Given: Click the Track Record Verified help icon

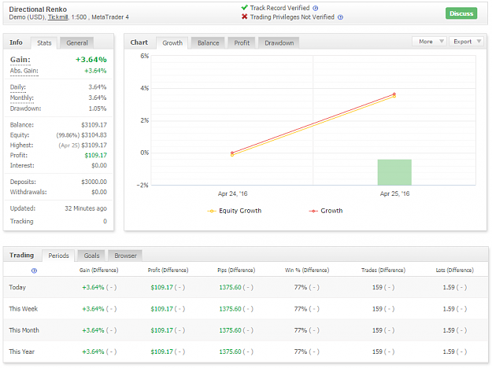Looking at the screenshot, I should pyautogui.click(x=316, y=9).
